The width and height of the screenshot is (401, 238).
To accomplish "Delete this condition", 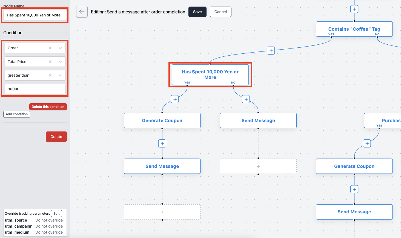I will pyautogui.click(x=48, y=107).
